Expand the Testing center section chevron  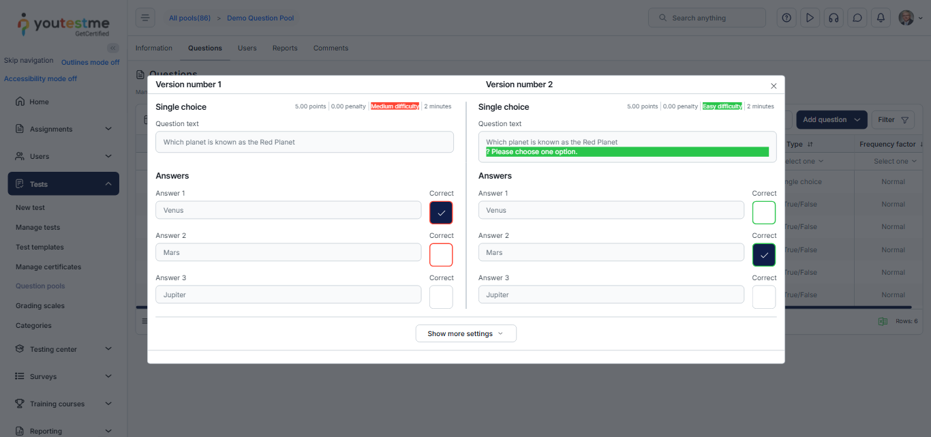click(x=108, y=349)
